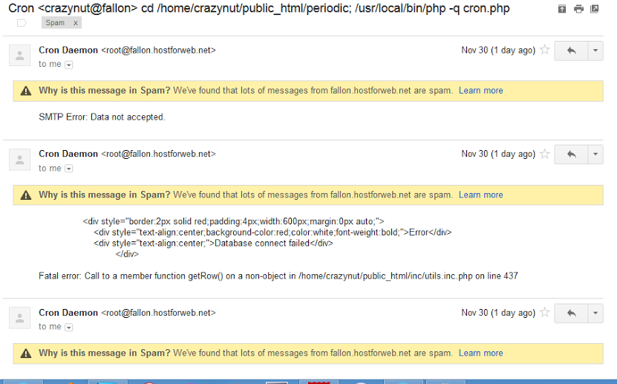The image size is (617, 384).
Task: Show details arrow beside 'to me' in second message
Action: tap(69, 169)
